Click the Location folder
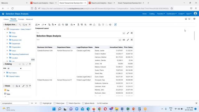The image size is (199, 112). click(x=15, y=58)
